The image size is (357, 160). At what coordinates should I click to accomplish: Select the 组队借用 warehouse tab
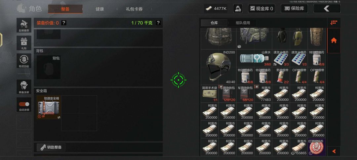243,23
